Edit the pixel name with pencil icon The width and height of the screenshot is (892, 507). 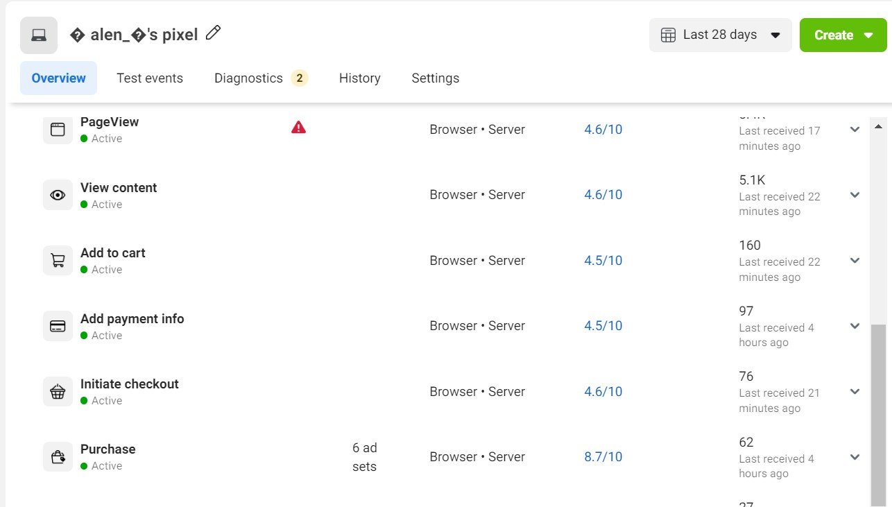[x=214, y=33]
